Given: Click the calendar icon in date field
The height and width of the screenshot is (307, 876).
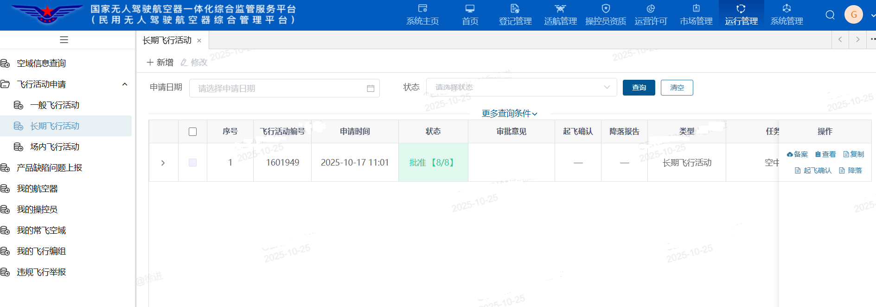Looking at the screenshot, I should coord(371,88).
